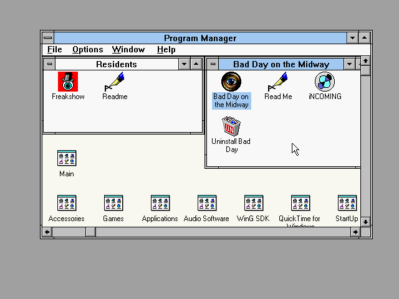Screen dimensions: 399x299
Task: Select the iNCOMING program icon
Action: pyautogui.click(x=325, y=82)
